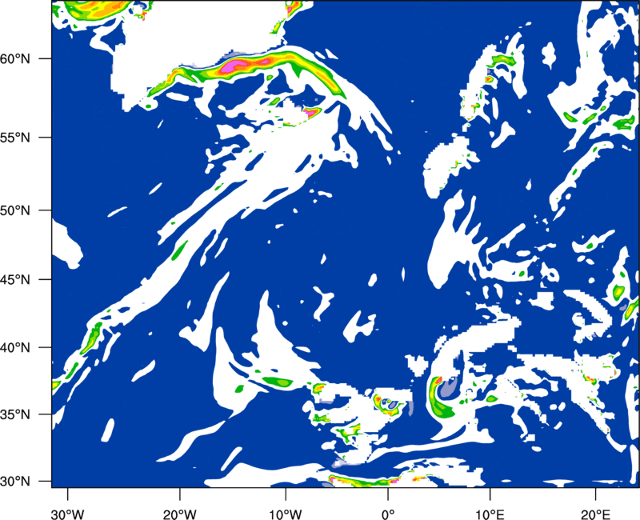Click the 0° longitude label

(x=388, y=514)
